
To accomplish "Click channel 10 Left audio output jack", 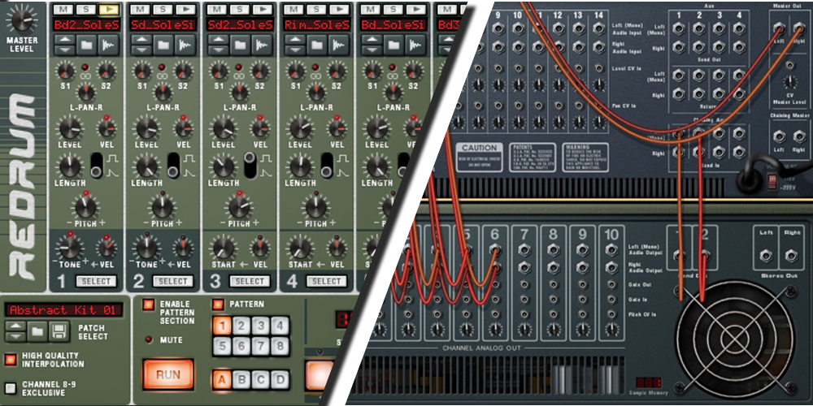I will 611,251.
